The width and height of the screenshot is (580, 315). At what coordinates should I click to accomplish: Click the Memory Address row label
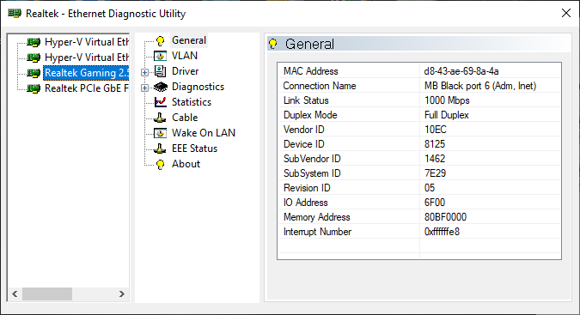[316, 217]
